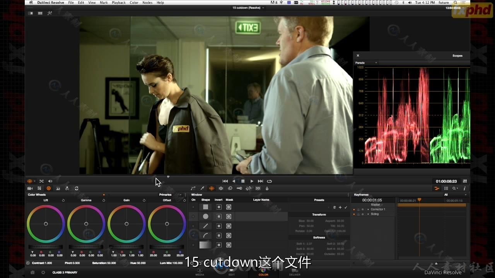Enable the square window On toggle
The image size is (495, 278).
pos(193,207)
